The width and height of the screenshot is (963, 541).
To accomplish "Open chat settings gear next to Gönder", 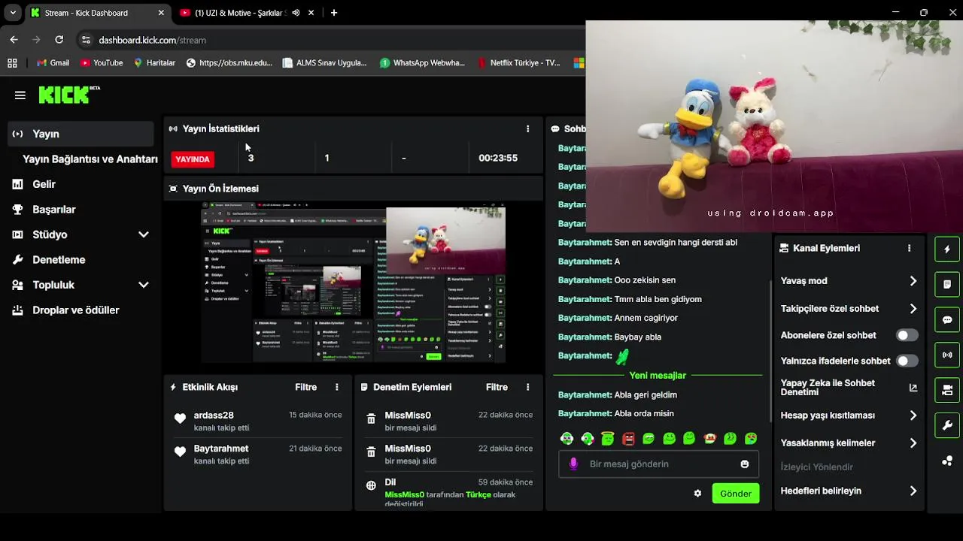I will click(x=697, y=494).
